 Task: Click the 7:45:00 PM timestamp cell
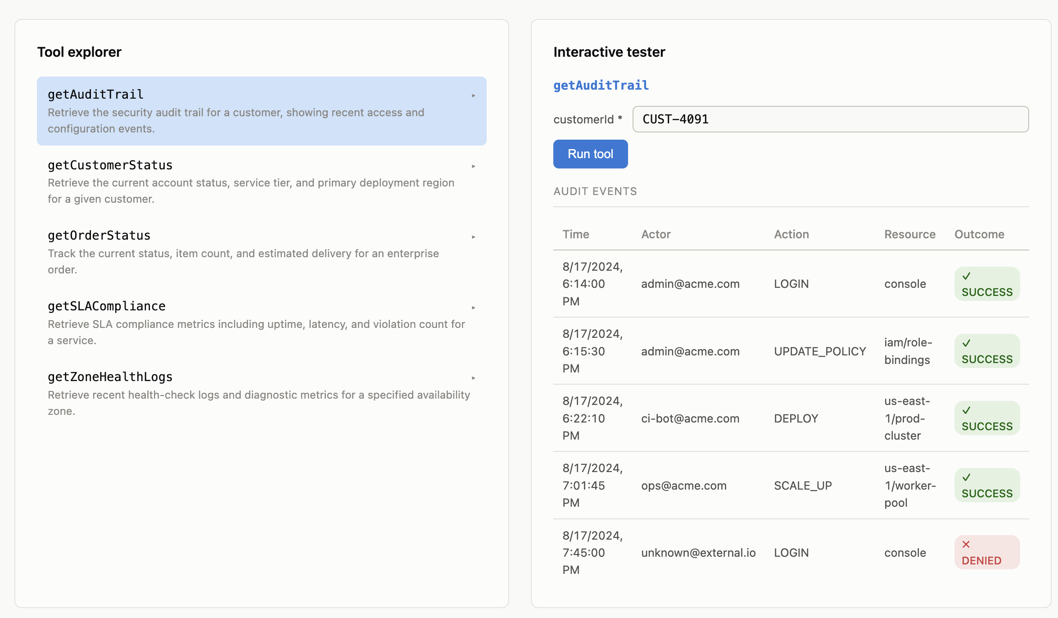(x=592, y=552)
